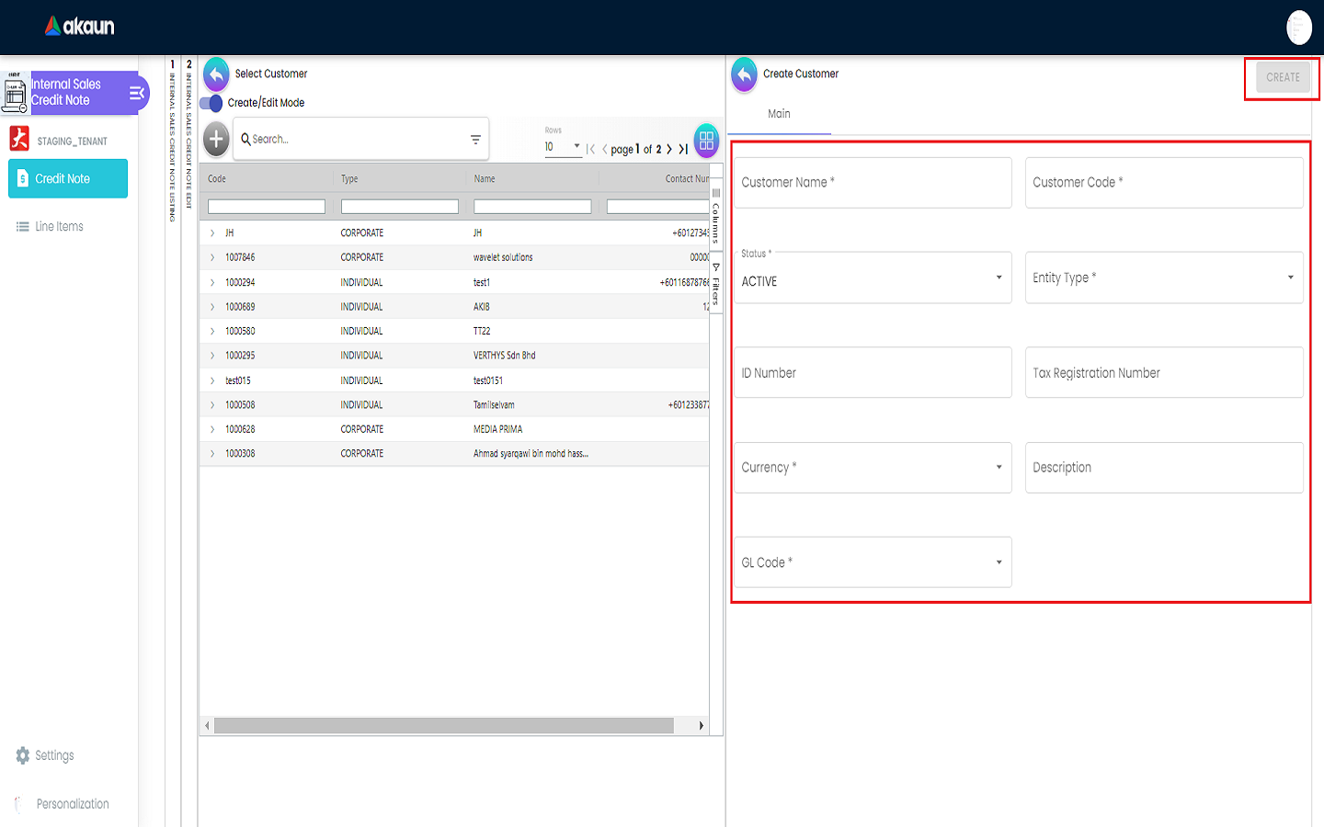
Task: Toggle Create/Edit Mode switch
Action: point(211,103)
